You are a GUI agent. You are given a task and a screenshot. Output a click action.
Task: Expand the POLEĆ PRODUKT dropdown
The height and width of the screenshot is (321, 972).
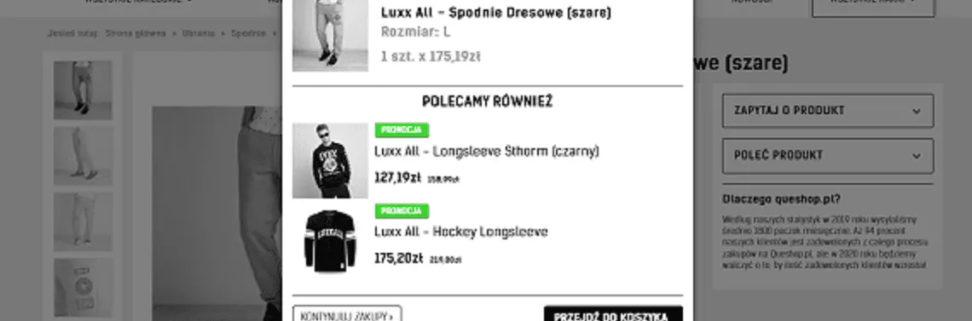point(828,155)
